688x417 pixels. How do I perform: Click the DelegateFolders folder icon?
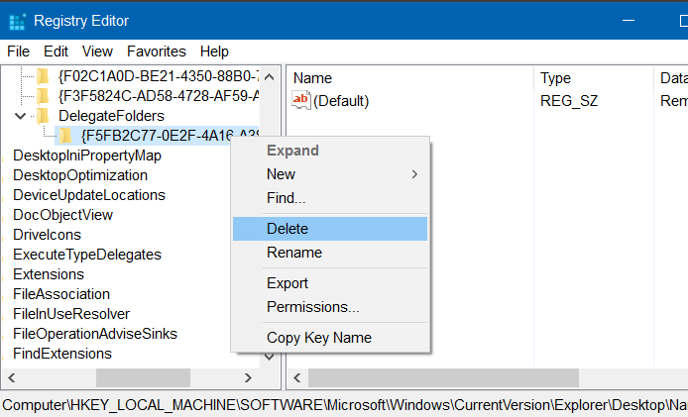tap(43, 116)
